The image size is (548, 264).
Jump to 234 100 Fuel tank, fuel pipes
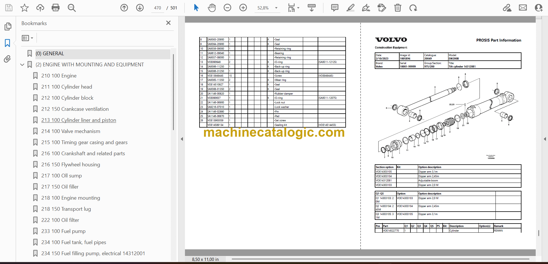[x=74, y=242]
